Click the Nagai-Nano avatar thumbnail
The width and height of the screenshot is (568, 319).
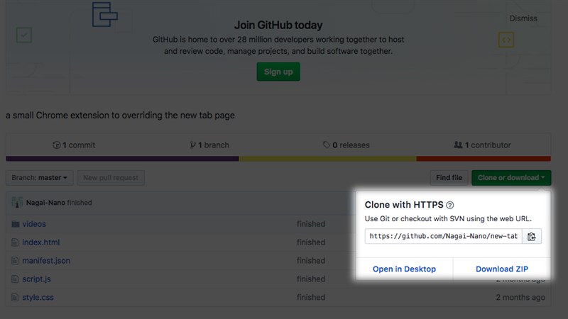[x=16, y=203]
